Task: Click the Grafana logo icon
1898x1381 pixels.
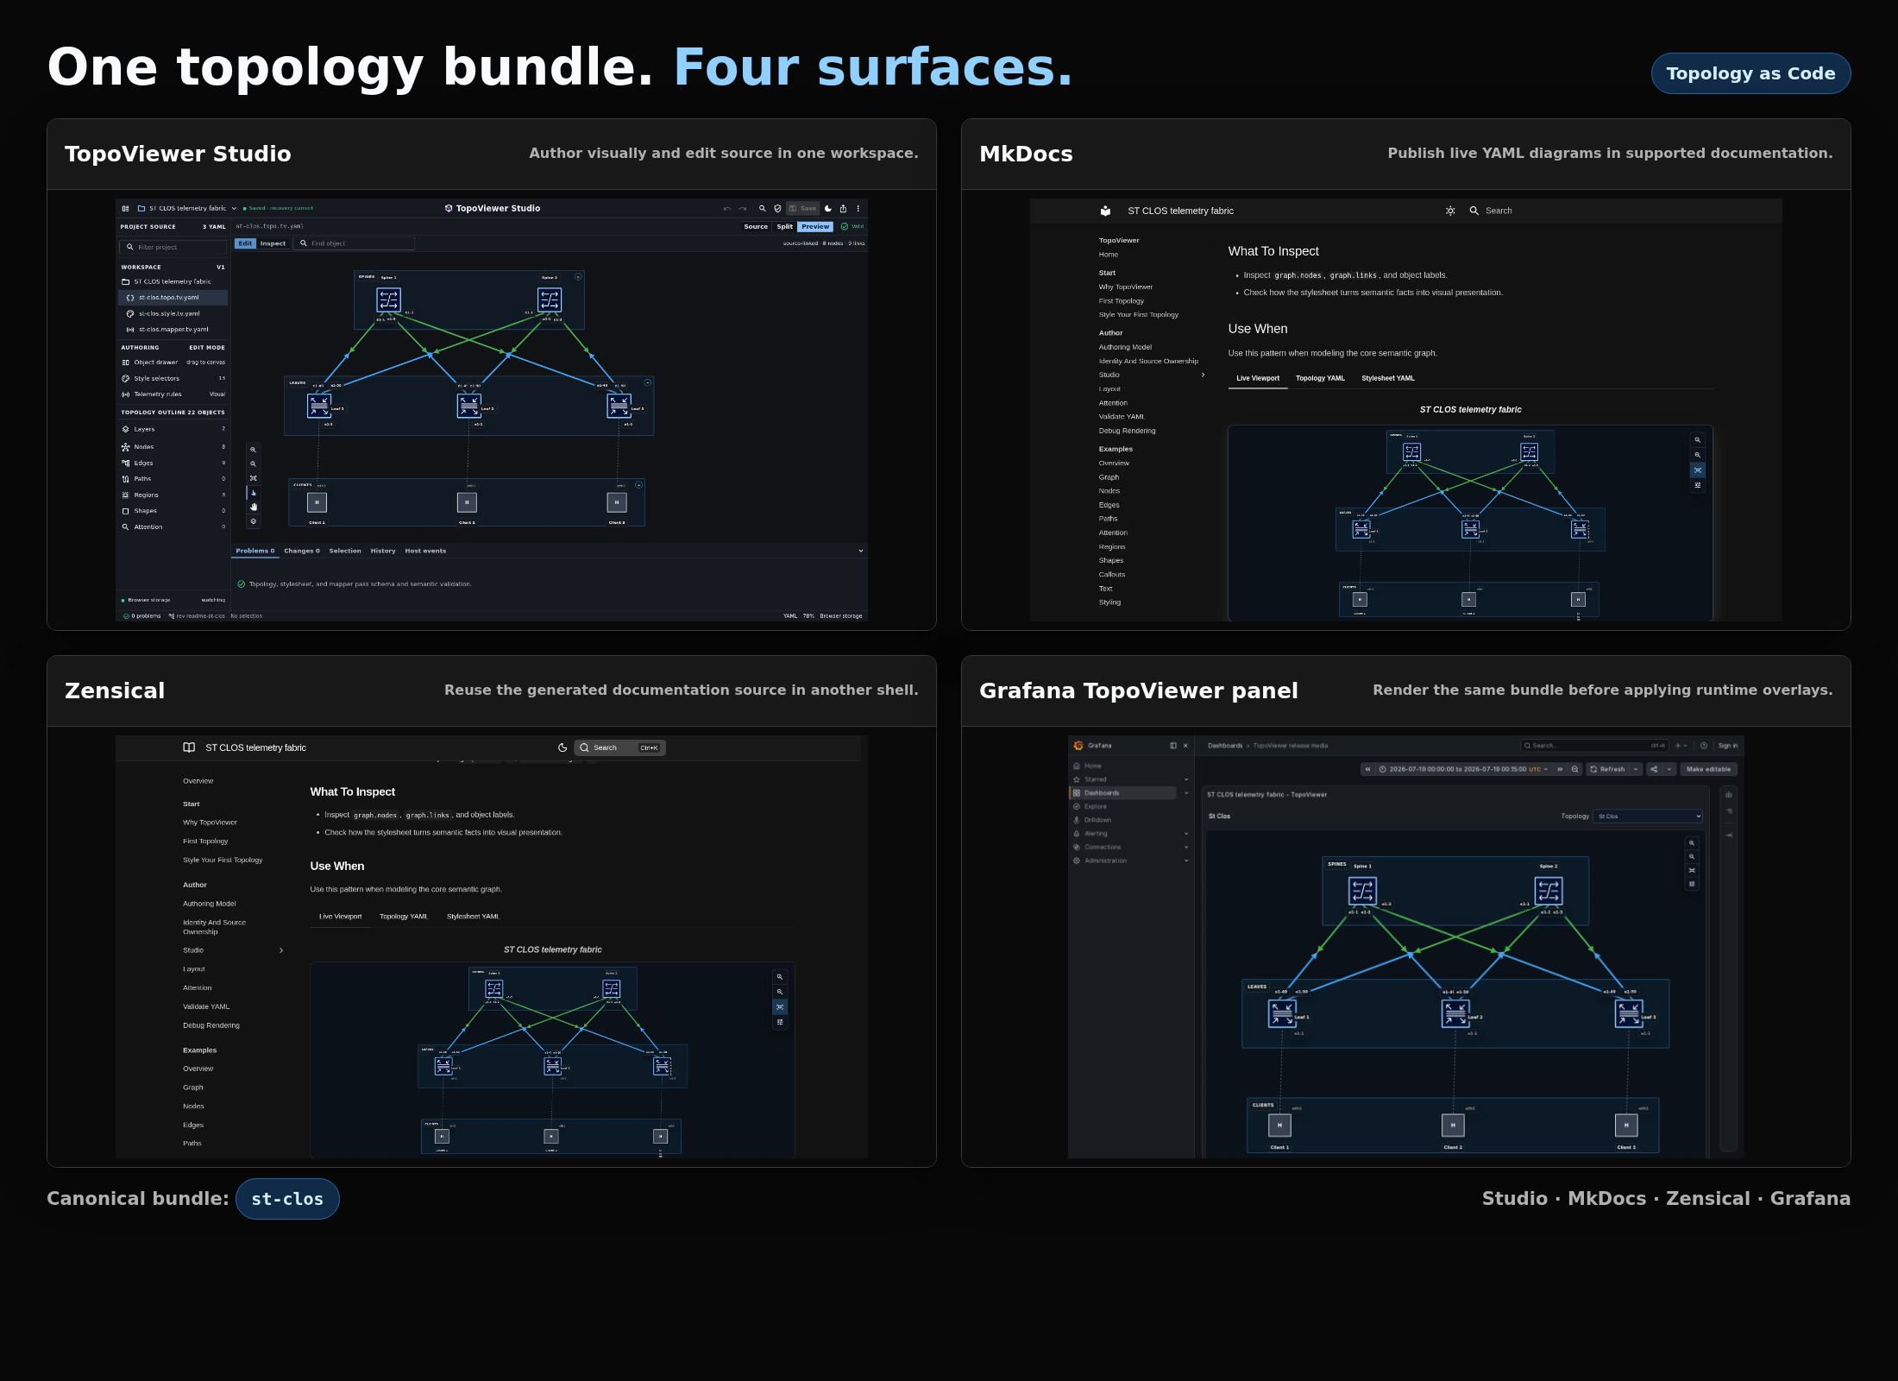Action: point(1078,746)
